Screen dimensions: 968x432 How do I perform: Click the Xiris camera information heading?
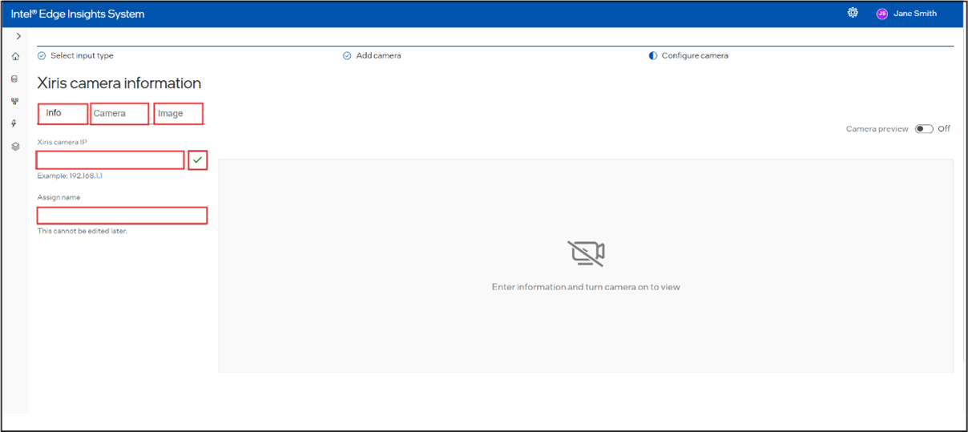coord(119,83)
